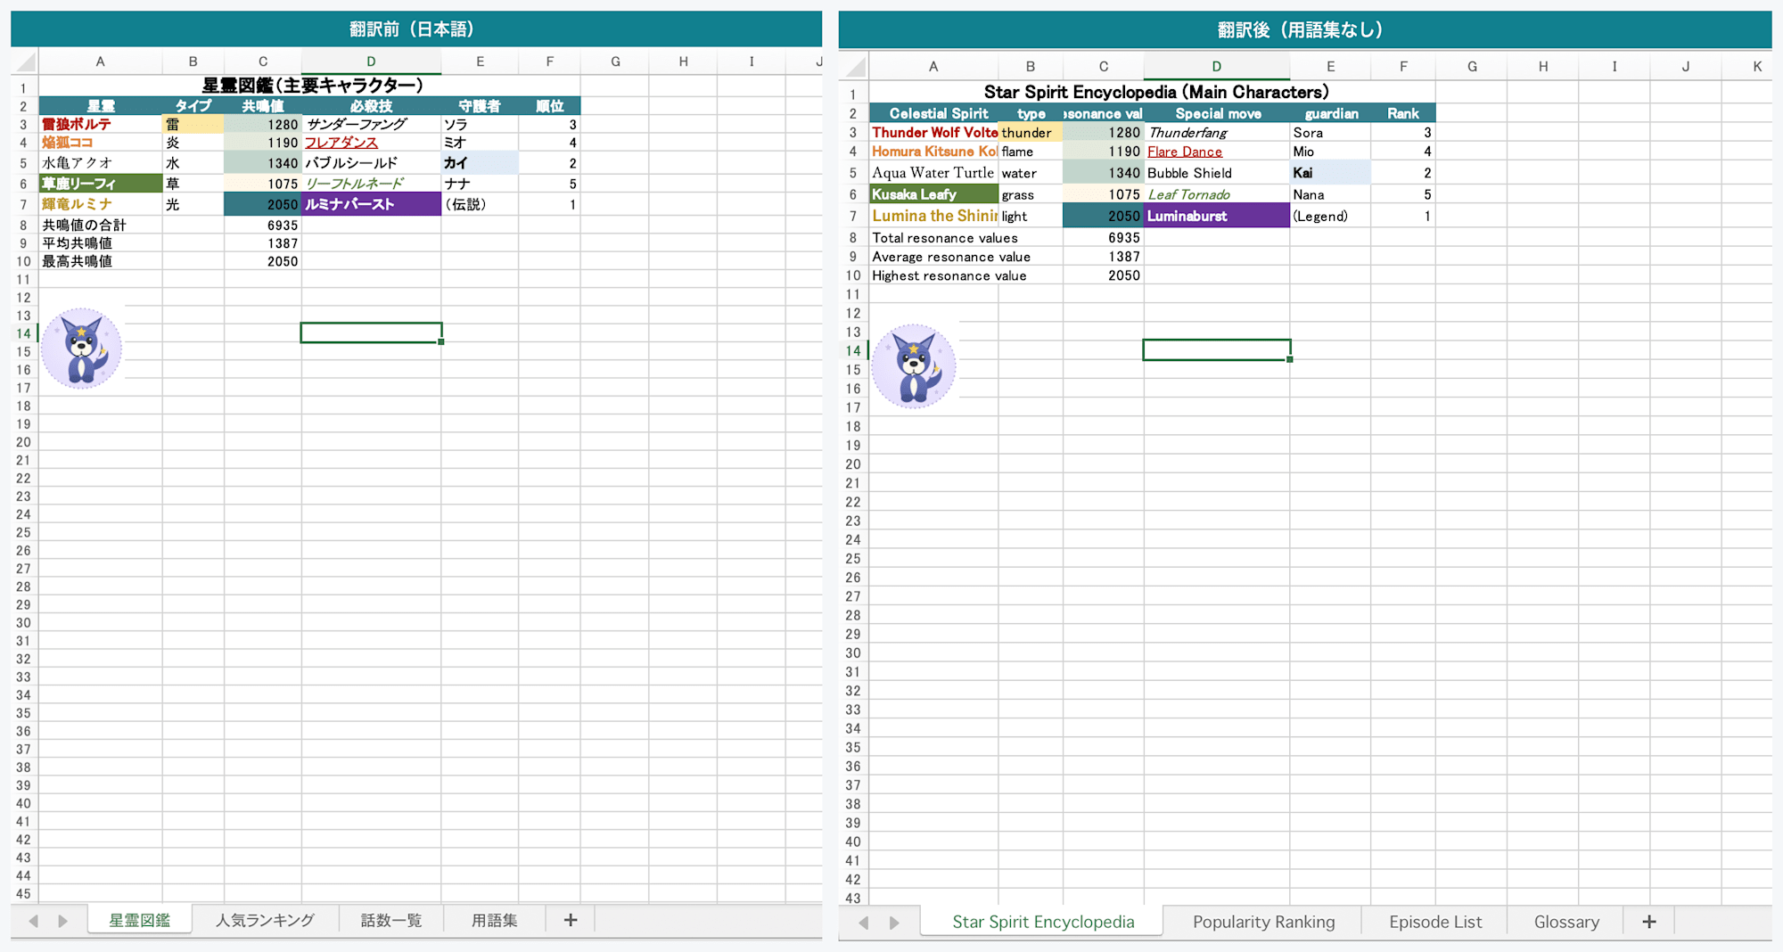The image size is (1783, 952).
Task: Click the add sheet plus icon in translated workbook
Action: tap(1649, 922)
